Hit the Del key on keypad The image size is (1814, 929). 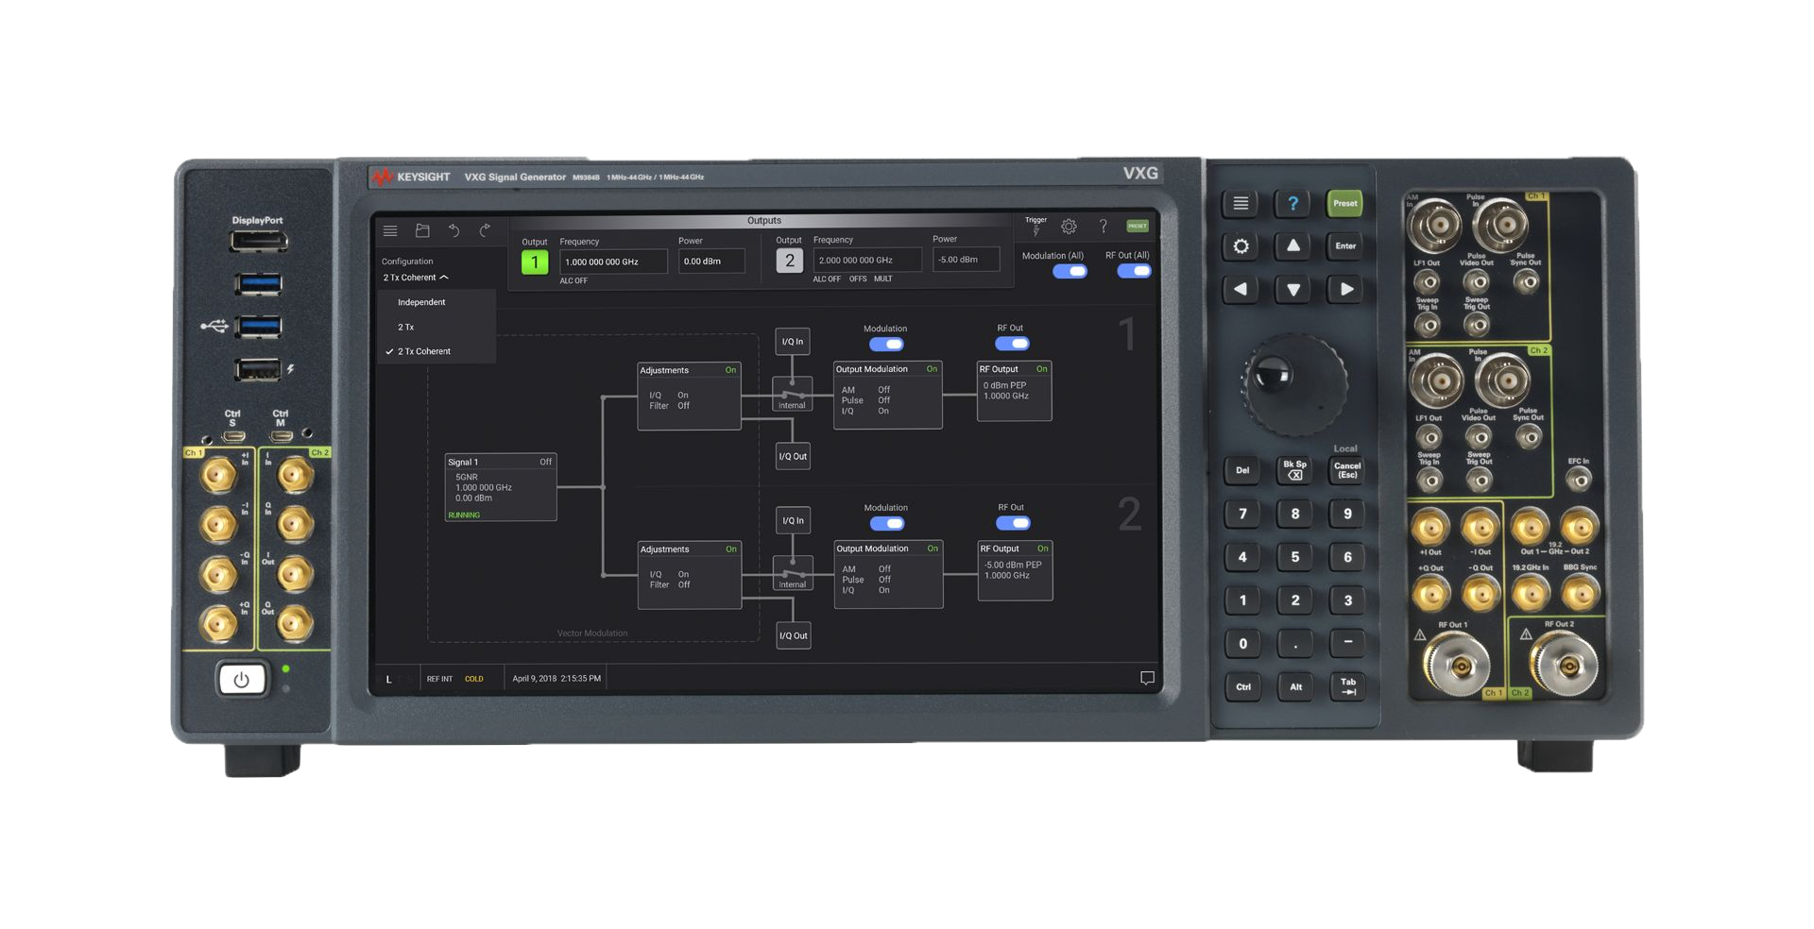point(1242,470)
